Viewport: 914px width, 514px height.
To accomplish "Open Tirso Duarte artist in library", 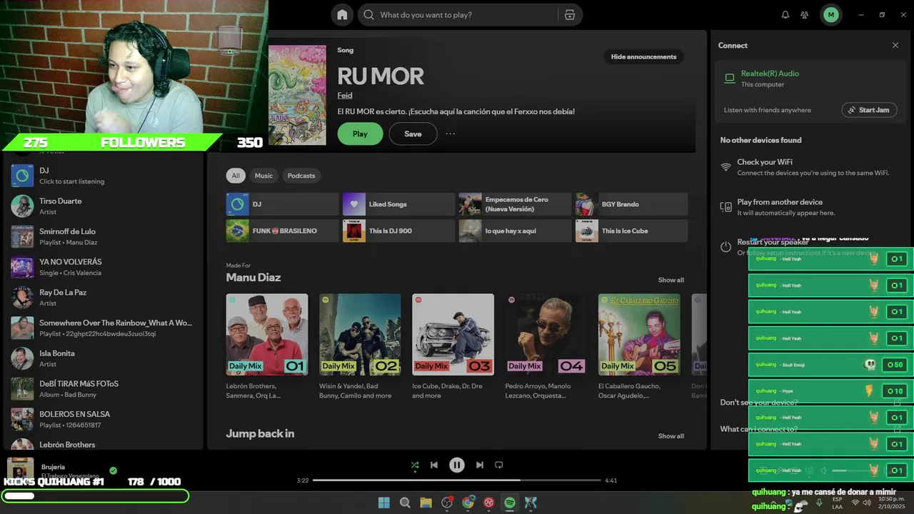I will 104,206.
